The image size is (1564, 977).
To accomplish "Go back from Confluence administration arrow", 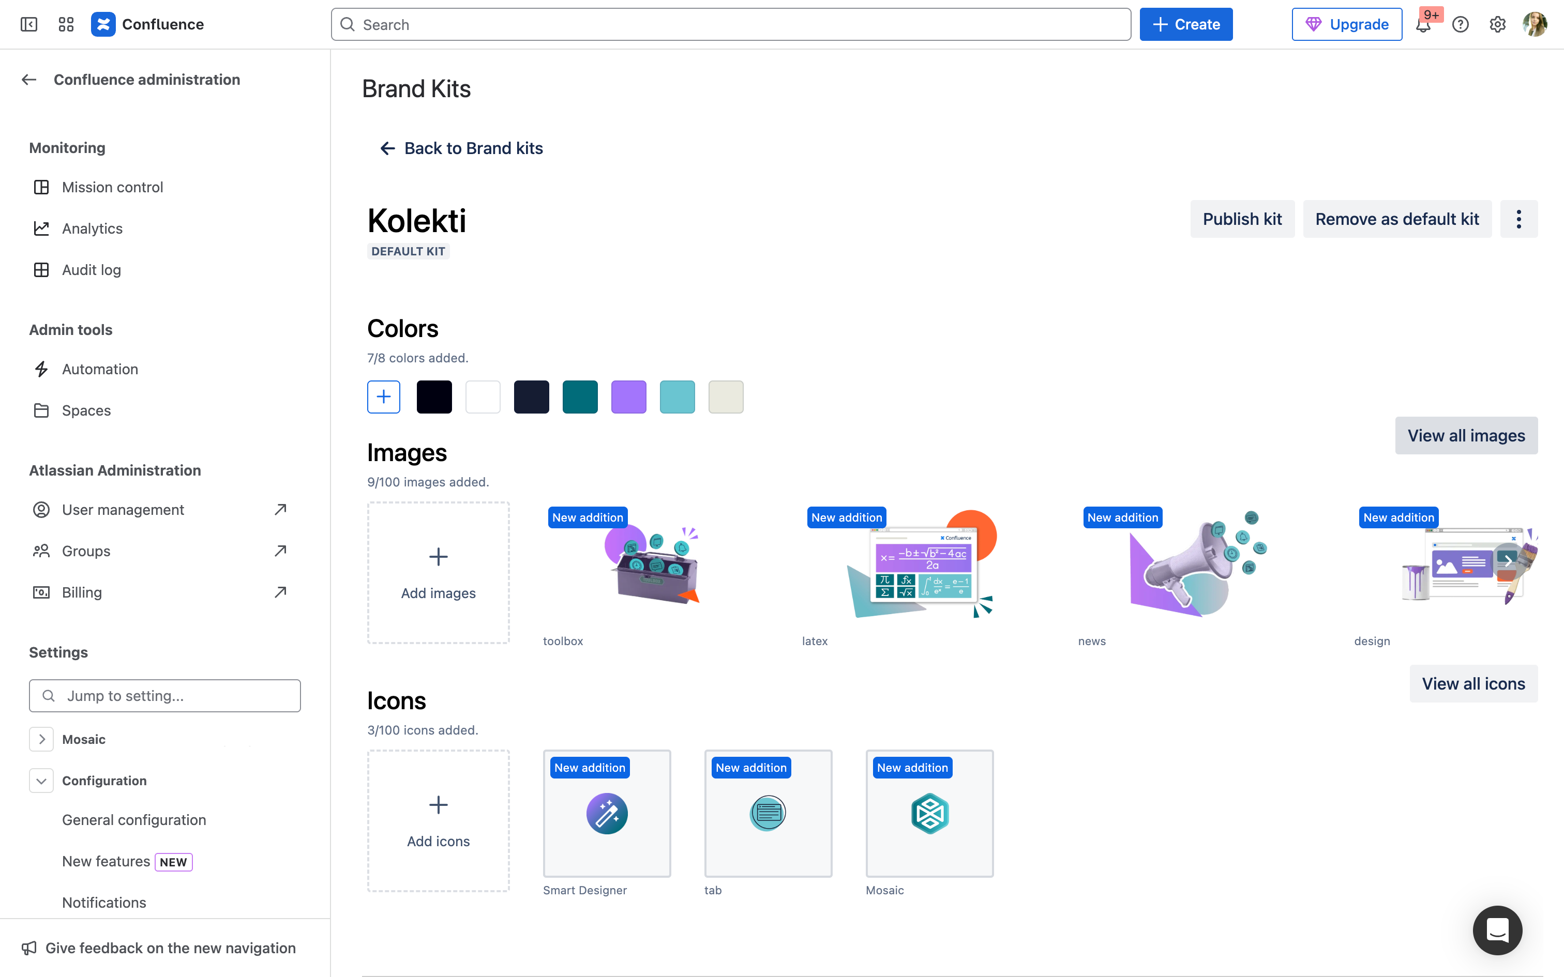I will coord(29,80).
